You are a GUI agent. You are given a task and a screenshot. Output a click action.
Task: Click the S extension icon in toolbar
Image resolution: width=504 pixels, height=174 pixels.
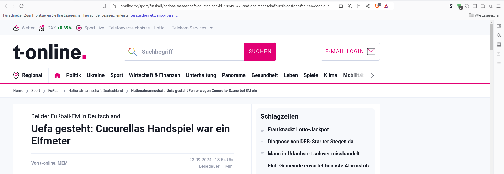pos(451,6)
